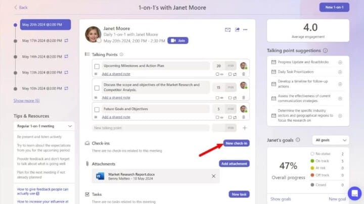Viewport: 364px width, 204px height.
Task: Click the email envelope icon in meeting header
Action: [227, 30]
